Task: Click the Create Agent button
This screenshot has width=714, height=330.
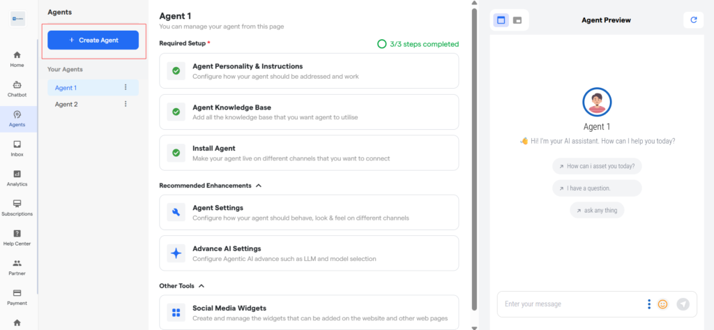Action: (93, 40)
